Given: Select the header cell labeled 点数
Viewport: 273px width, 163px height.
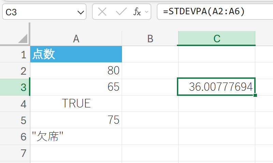Looking at the screenshot, I should pyautogui.click(x=76, y=54).
